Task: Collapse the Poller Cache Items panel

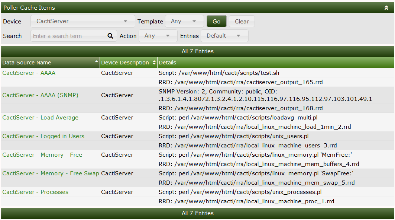Action: click(x=386, y=7)
